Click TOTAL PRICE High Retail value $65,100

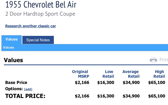157,96
